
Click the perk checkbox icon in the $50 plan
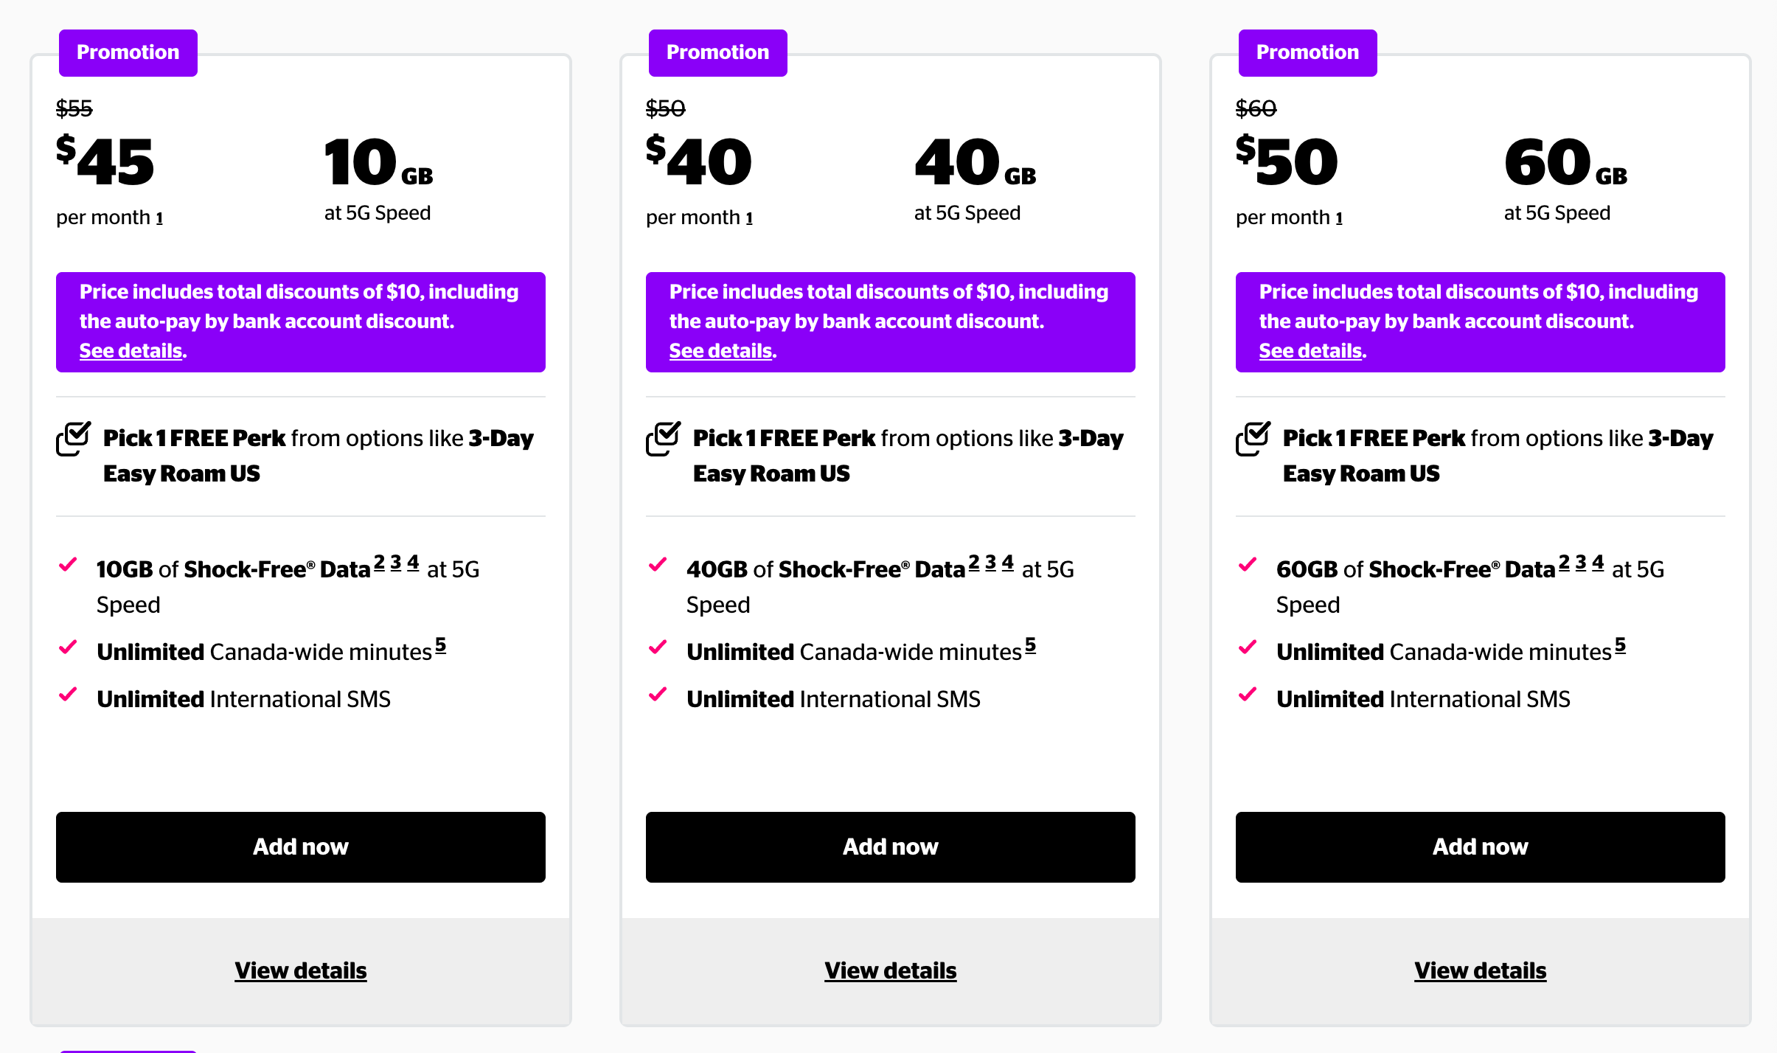coord(1253,439)
